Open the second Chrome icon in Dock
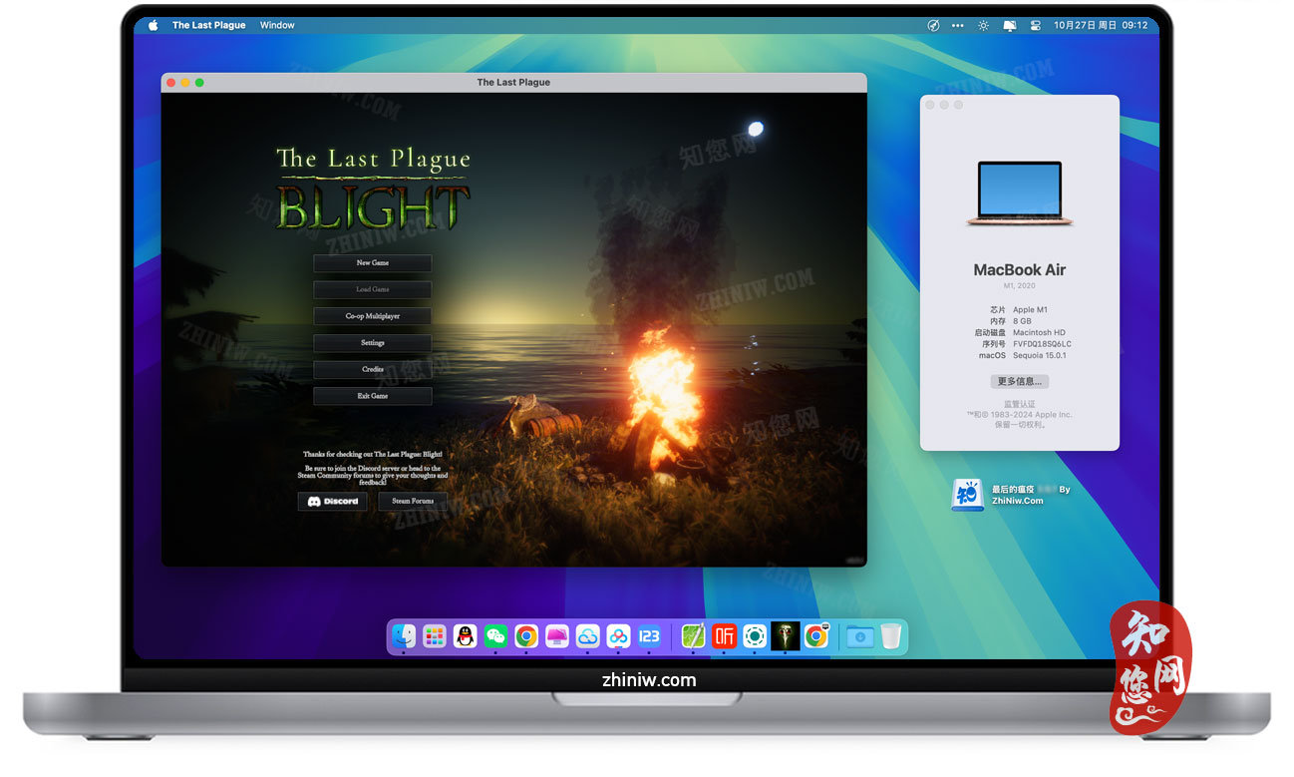Viewport: 1294px width, 777px height. 816,635
